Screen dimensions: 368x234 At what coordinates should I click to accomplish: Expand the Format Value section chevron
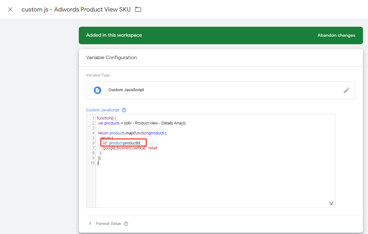[x=90, y=223]
